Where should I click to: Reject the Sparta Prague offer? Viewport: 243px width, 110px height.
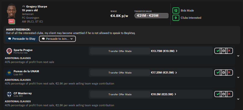(229, 51)
